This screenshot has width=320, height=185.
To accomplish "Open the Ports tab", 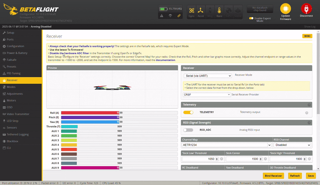I will pos(21,40).
